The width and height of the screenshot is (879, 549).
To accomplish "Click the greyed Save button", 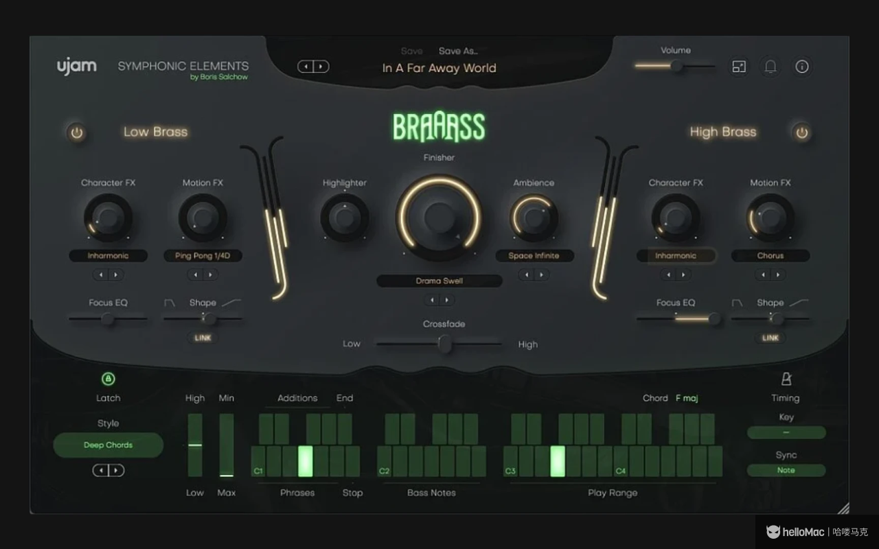I will pos(412,51).
